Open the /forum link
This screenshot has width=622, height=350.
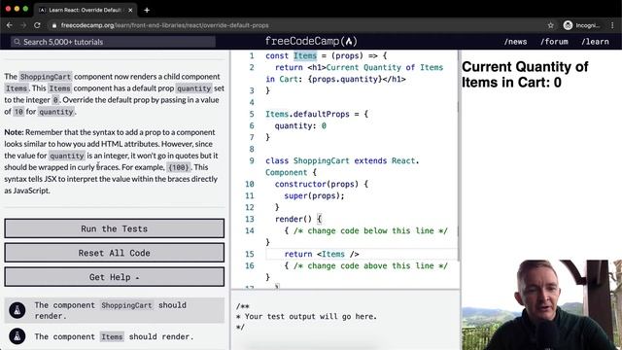point(554,42)
